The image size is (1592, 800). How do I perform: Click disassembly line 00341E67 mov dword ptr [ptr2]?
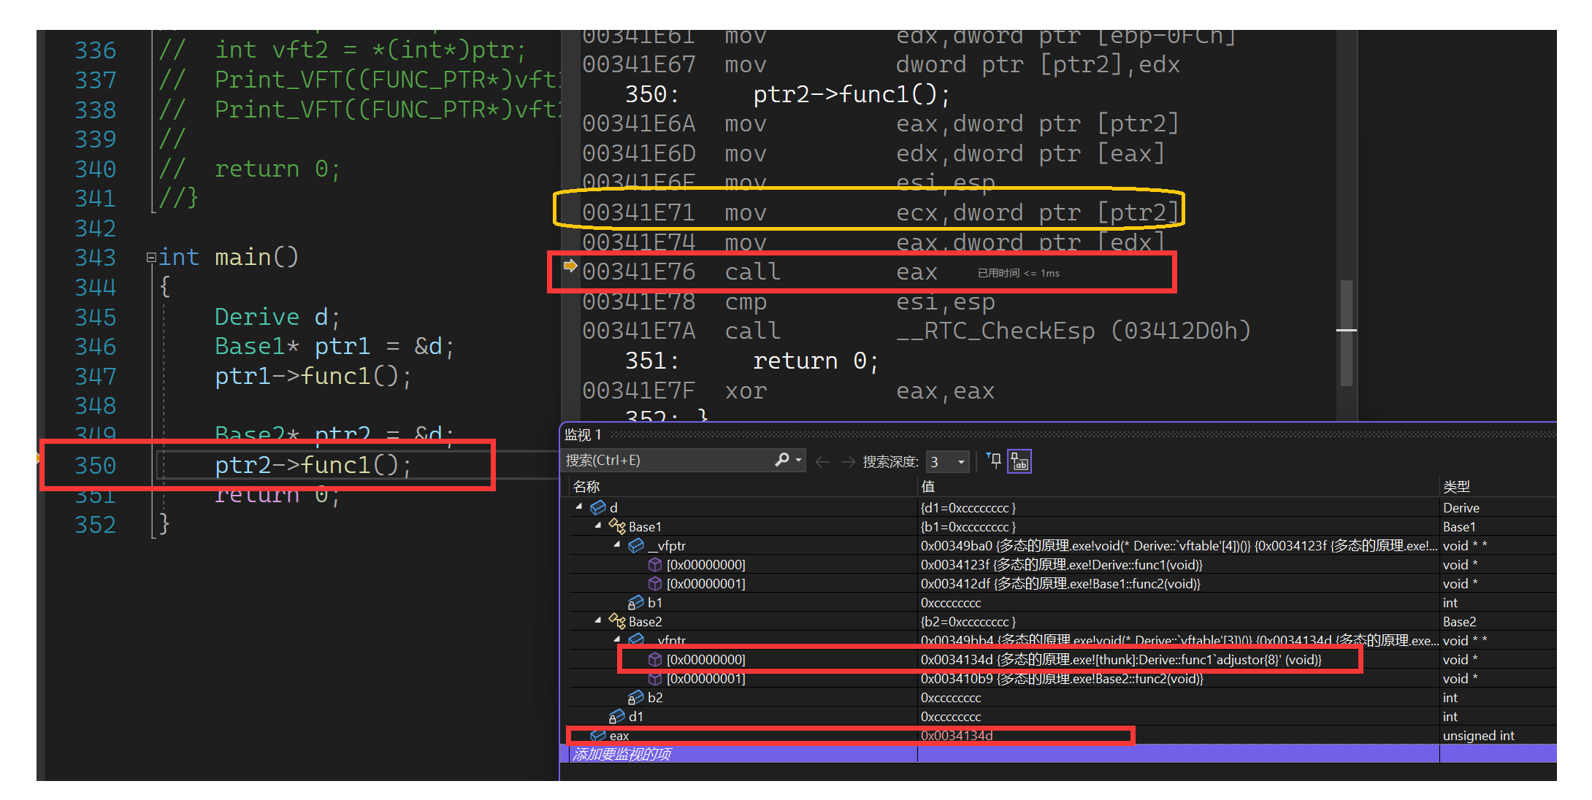point(881,64)
